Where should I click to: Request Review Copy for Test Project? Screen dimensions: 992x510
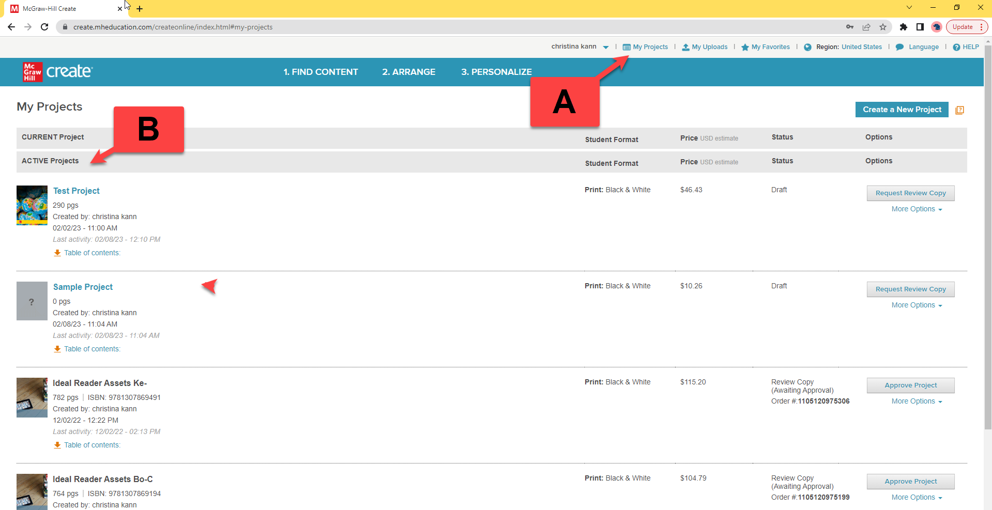[910, 193]
